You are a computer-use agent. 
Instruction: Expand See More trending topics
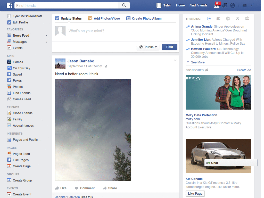[198, 62]
